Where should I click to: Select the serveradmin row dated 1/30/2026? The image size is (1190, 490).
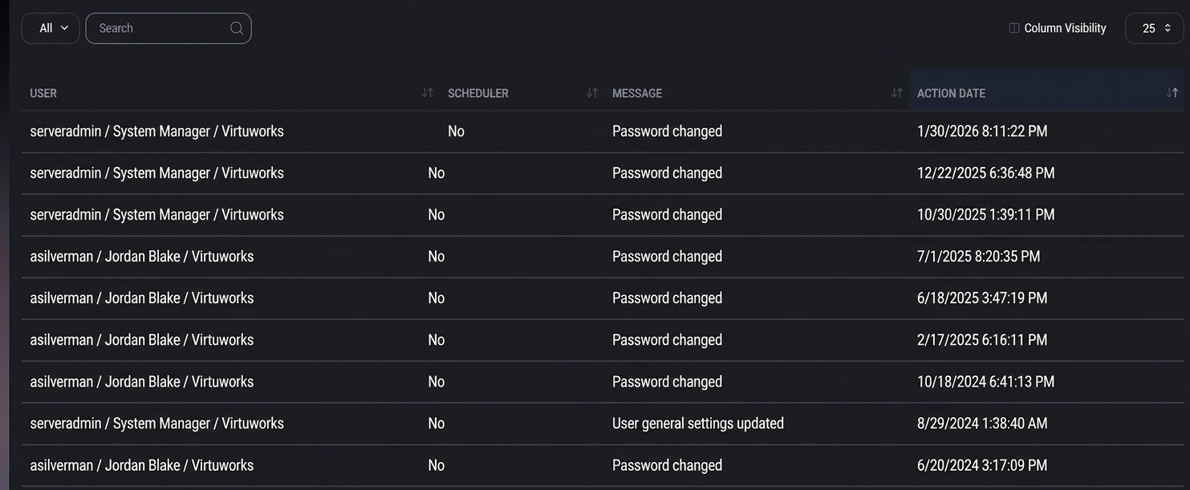tap(594, 131)
